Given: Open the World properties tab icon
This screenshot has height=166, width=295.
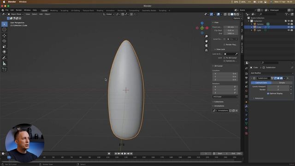Looking at the screenshot, I should coord(246,91).
